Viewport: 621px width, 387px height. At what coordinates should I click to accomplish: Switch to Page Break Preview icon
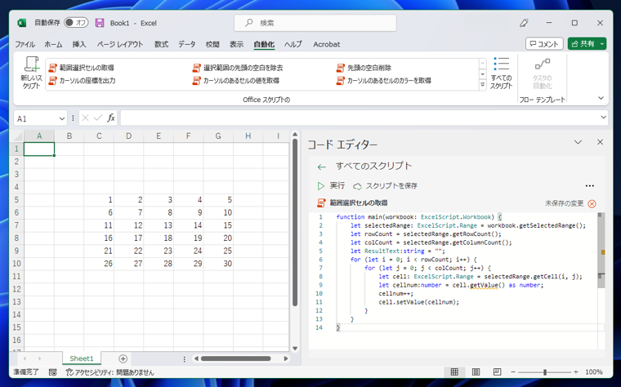[x=497, y=371]
